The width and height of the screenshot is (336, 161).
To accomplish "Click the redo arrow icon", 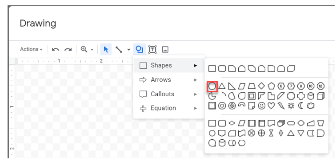I will (68, 50).
